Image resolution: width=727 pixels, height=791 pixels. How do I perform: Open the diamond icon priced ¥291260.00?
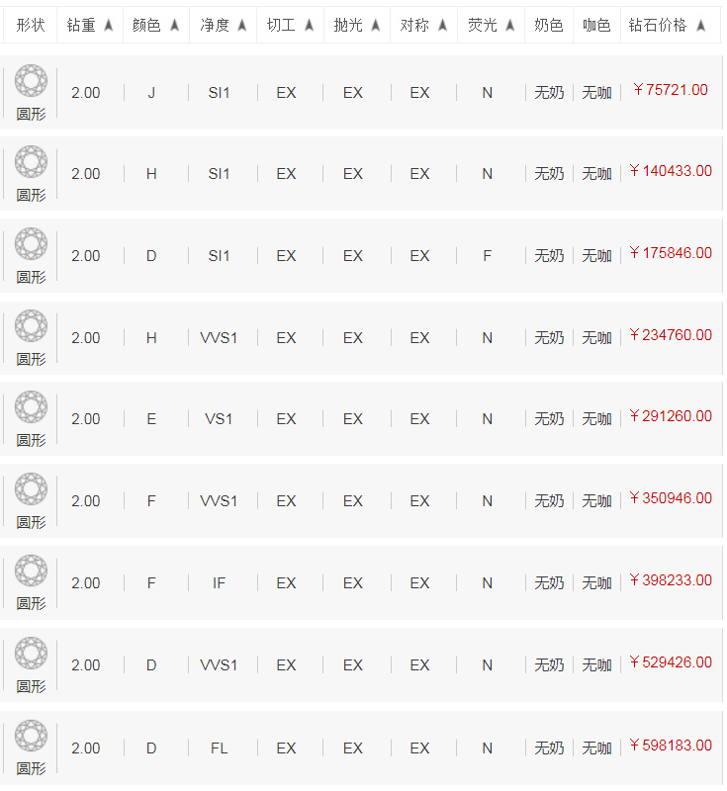31,407
